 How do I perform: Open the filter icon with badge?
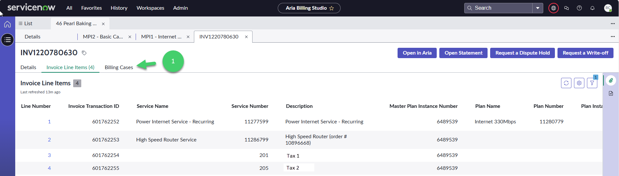pyautogui.click(x=592, y=83)
